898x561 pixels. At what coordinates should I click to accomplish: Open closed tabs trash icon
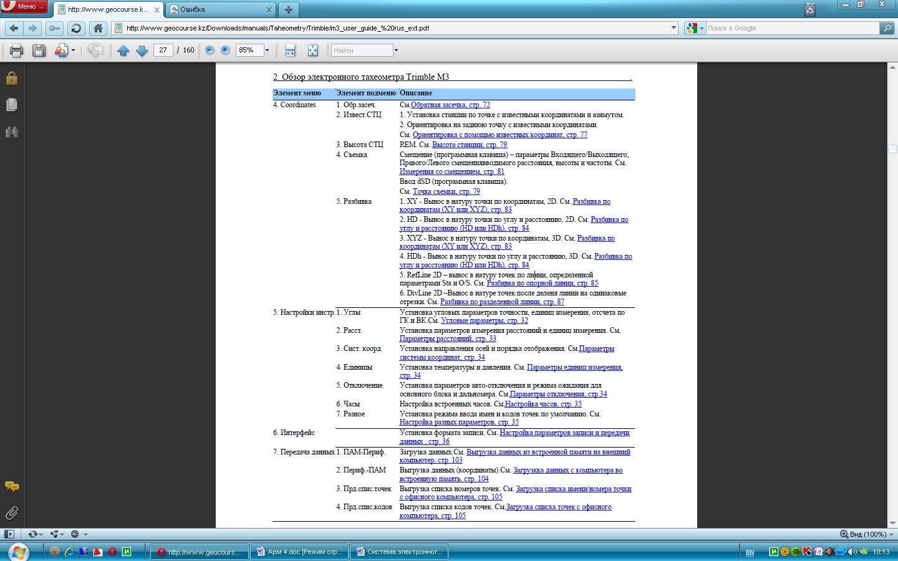coord(809,9)
